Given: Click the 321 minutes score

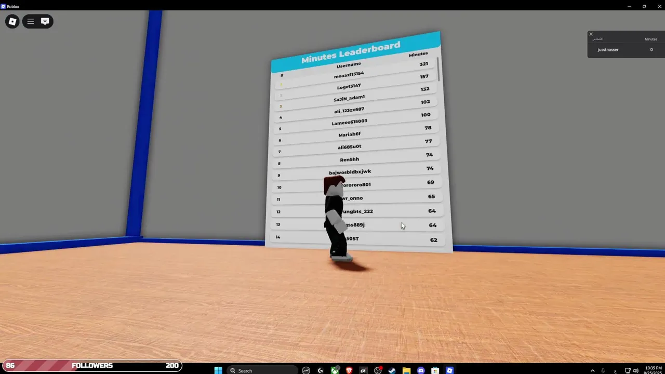Looking at the screenshot, I should point(424,64).
